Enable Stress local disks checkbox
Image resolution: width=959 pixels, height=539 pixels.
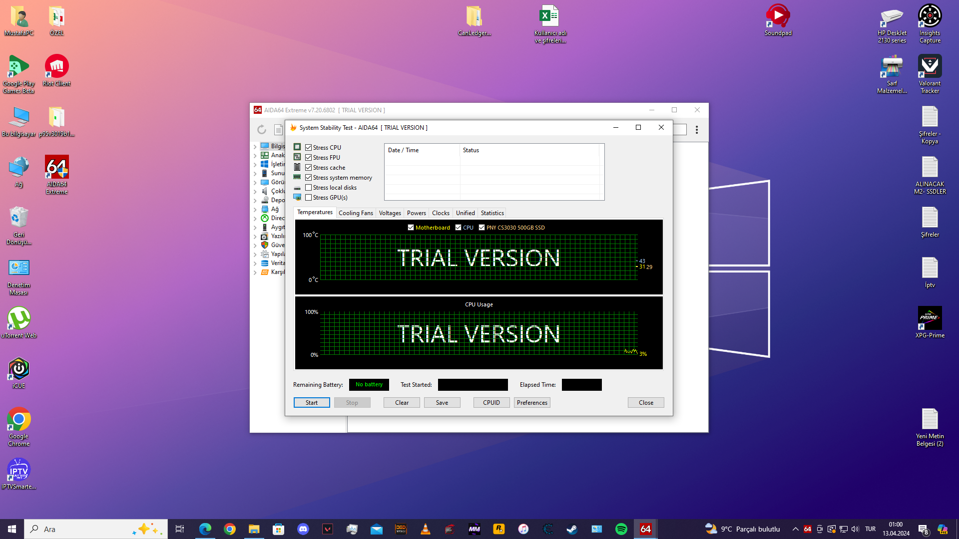coord(309,188)
